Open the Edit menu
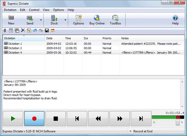 coord(23,10)
